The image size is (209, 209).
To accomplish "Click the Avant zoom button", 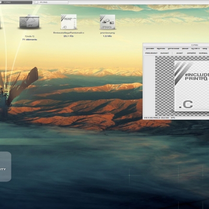I will 179,53.
